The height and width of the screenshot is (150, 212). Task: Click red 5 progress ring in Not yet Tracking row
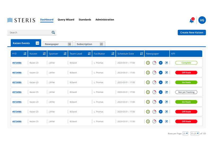(x=154, y=92)
